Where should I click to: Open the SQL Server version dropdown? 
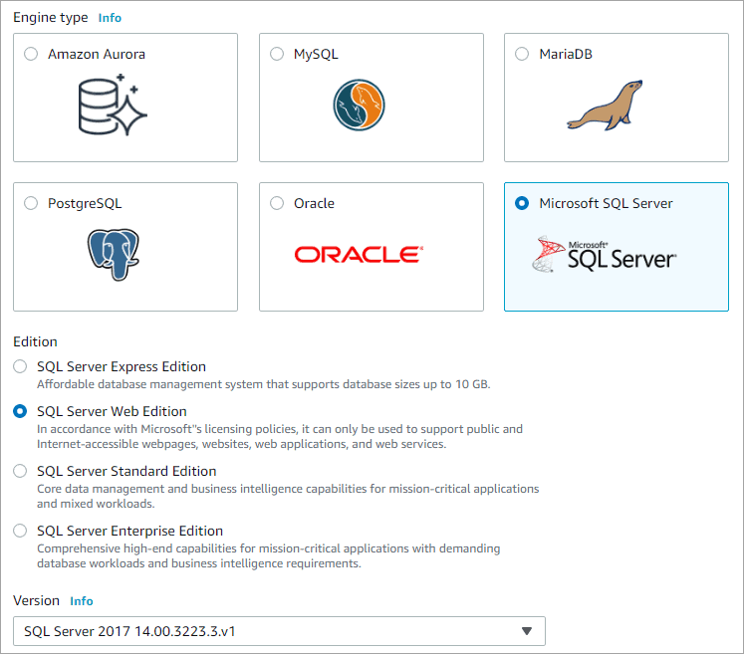[x=279, y=631]
